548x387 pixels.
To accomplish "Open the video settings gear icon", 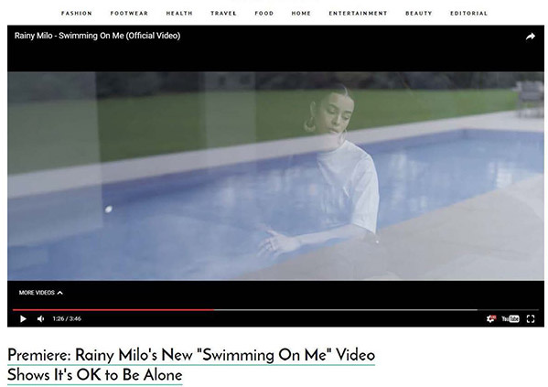I will [490, 318].
